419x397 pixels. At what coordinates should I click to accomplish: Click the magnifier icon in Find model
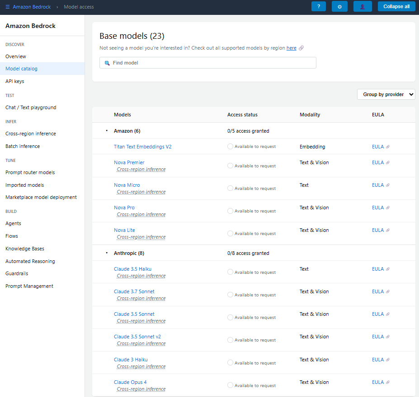(107, 63)
